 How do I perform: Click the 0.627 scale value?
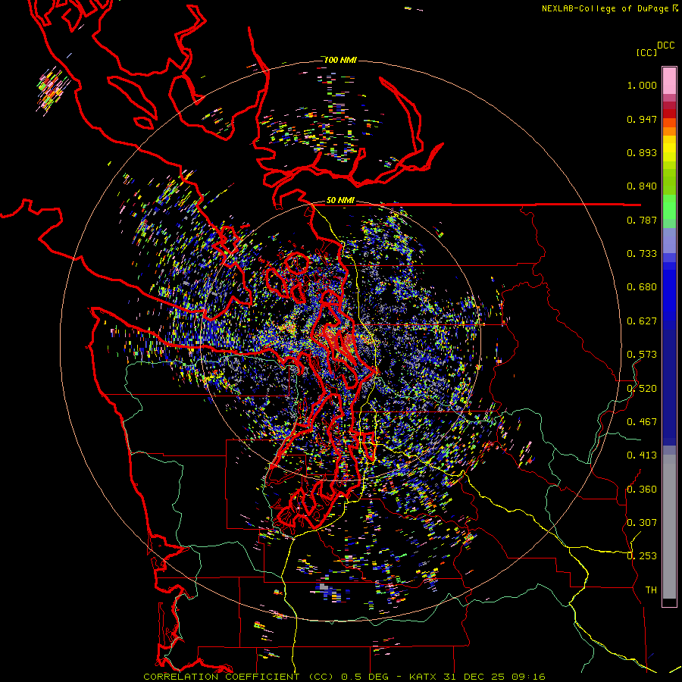pyautogui.click(x=642, y=321)
